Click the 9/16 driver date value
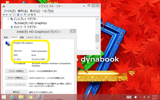The width and height of the screenshot is (160, 100). point(33,55)
